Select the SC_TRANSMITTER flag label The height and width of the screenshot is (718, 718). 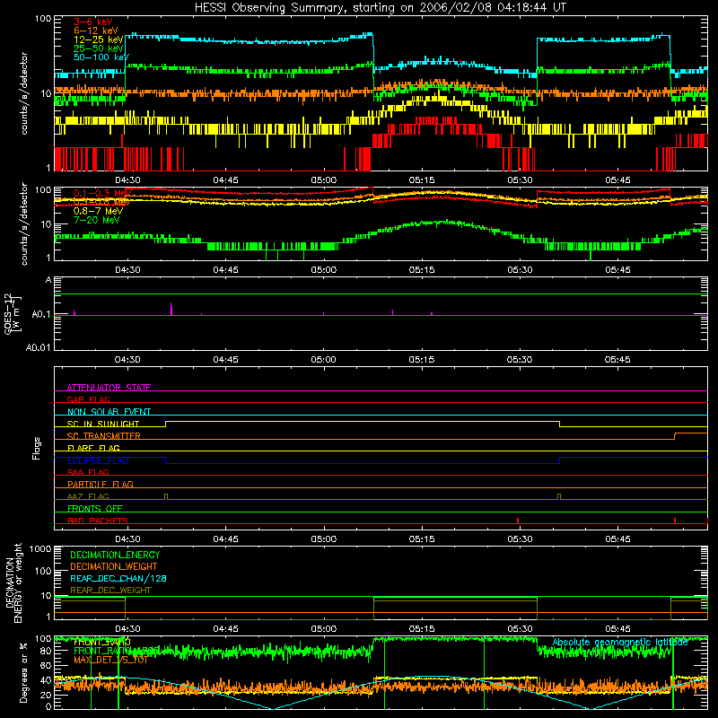(x=104, y=436)
